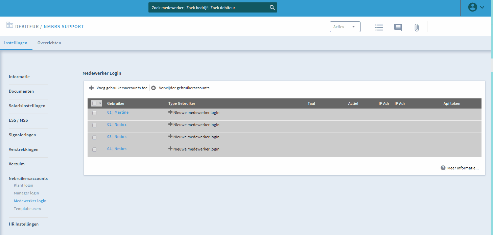The height and width of the screenshot is (235, 493).
Task: Click plus icon for 01 Martine login
Action: pos(170,112)
